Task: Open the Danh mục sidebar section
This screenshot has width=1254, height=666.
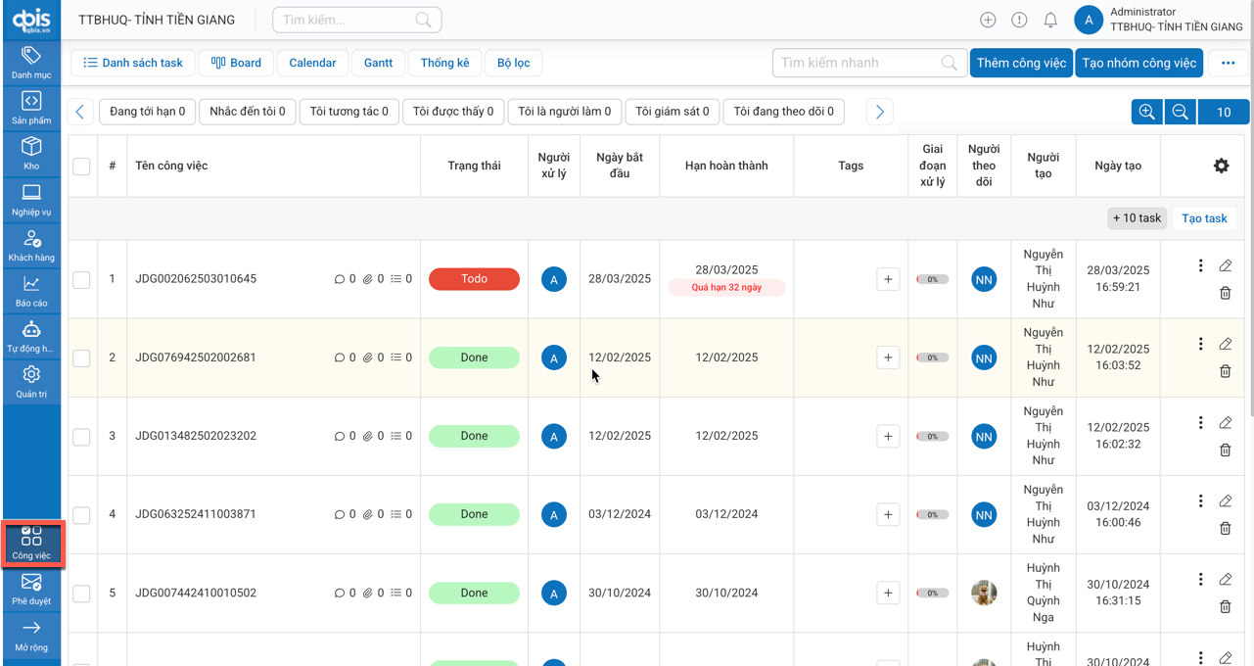Action: pos(31,62)
